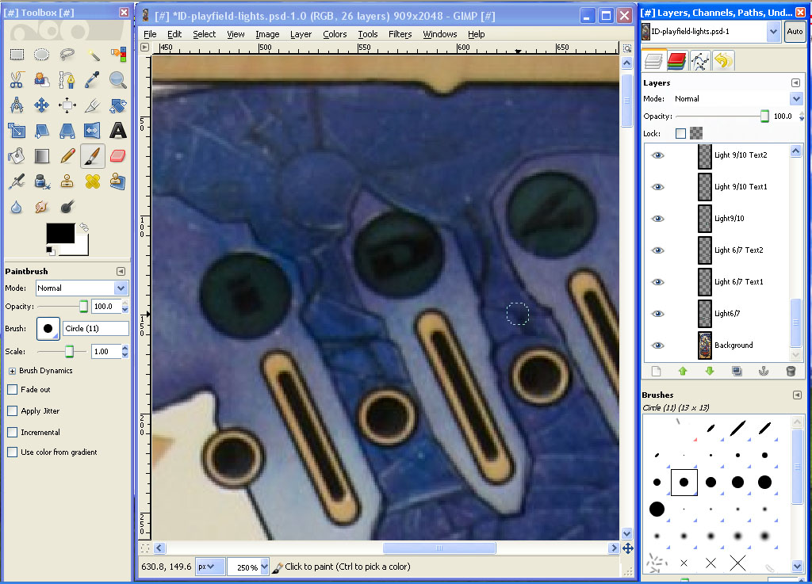The image size is (812, 584).
Task: Click the Auto button
Action: 795,32
